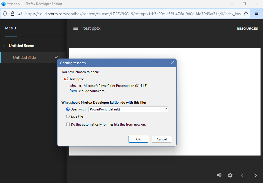Viewport: 263px width, 183px height.
Task: Open player settings gear icon
Action: (230, 175)
